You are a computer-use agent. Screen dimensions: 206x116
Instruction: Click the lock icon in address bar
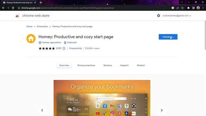click(19, 8)
